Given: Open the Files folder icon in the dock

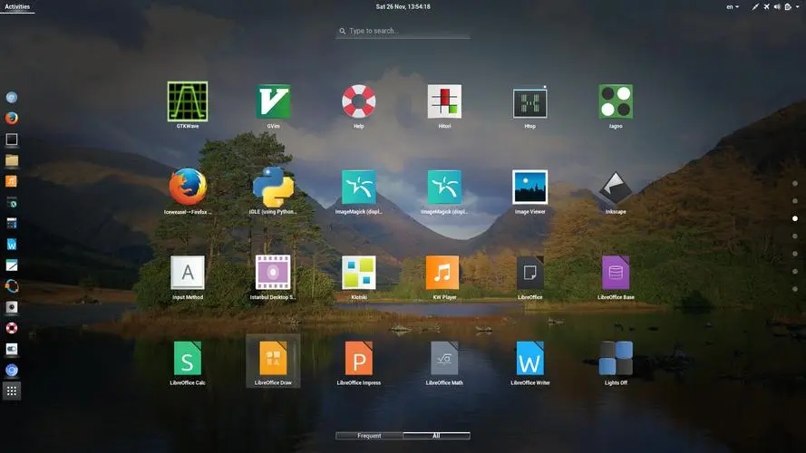Looking at the screenshot, I should pos(11,160).
